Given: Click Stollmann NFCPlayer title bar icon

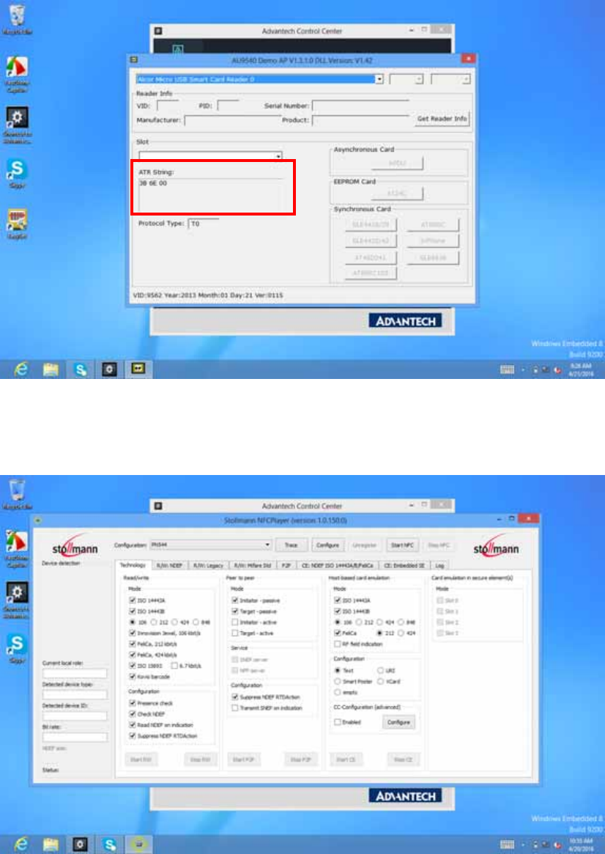Looking at the screenshot, I should pos(38,520).
